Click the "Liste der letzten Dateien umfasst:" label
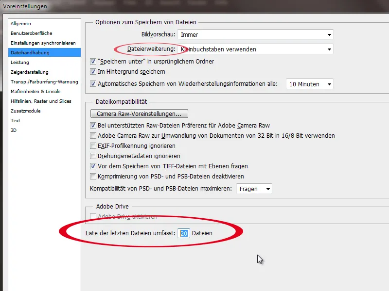Image resolution: width=389 pixels, height=291 pixels. (130, 233)
